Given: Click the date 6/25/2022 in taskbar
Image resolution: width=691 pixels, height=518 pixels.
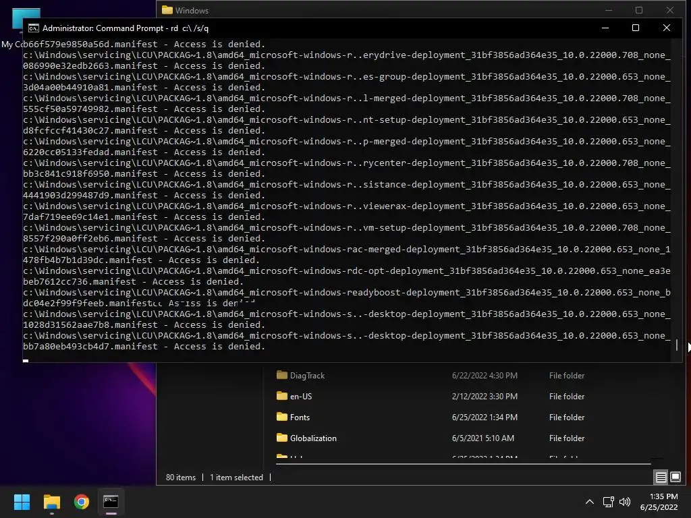Looking at the screenshot, I should 659,507.
